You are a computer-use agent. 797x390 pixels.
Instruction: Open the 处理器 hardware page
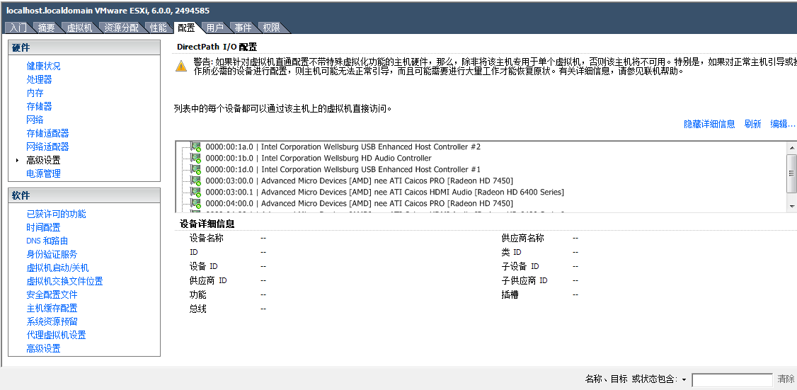coord(39,79)
